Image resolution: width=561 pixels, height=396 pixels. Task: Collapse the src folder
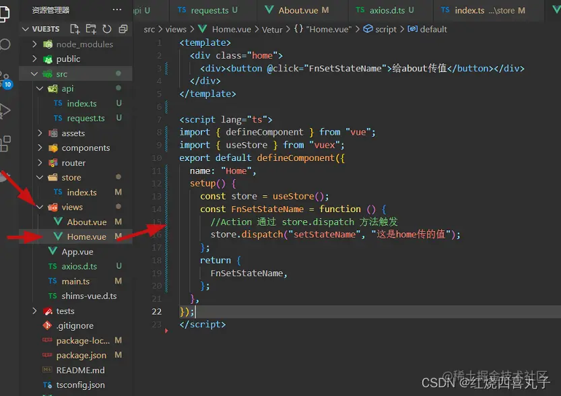click(34, 73)
